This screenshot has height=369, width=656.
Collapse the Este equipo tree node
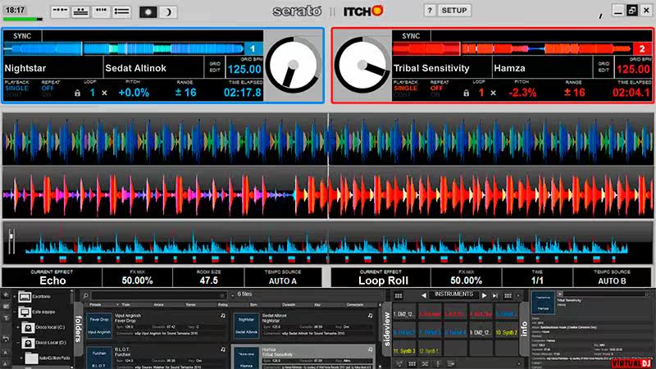pos(15,312)
